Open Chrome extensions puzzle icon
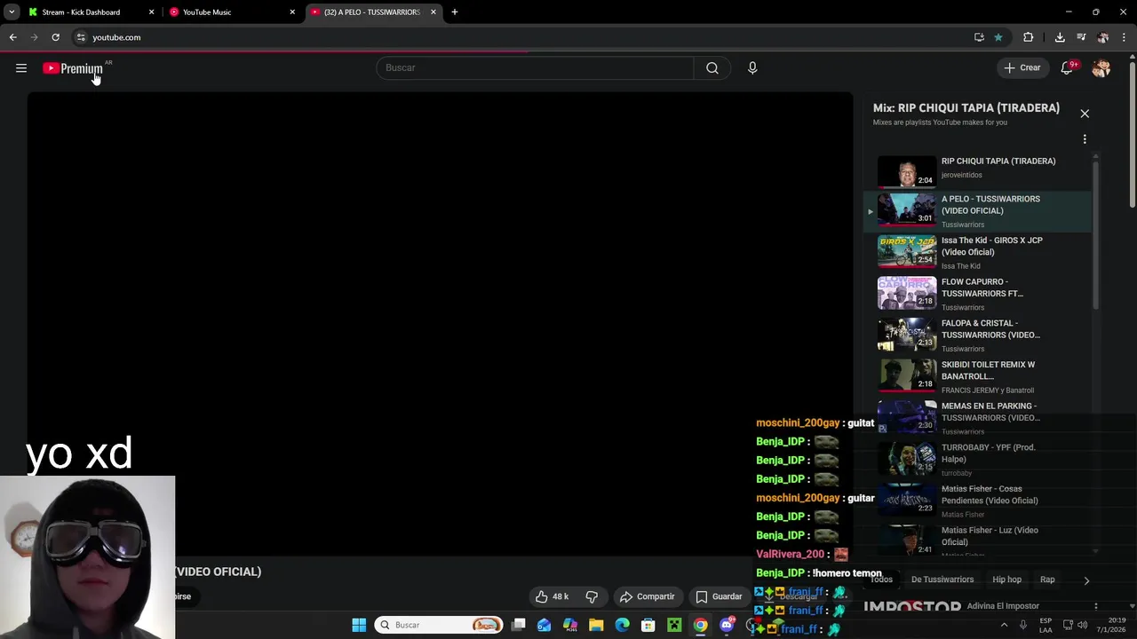Viewport: 1137px width, 639px height. [1029, 37]
